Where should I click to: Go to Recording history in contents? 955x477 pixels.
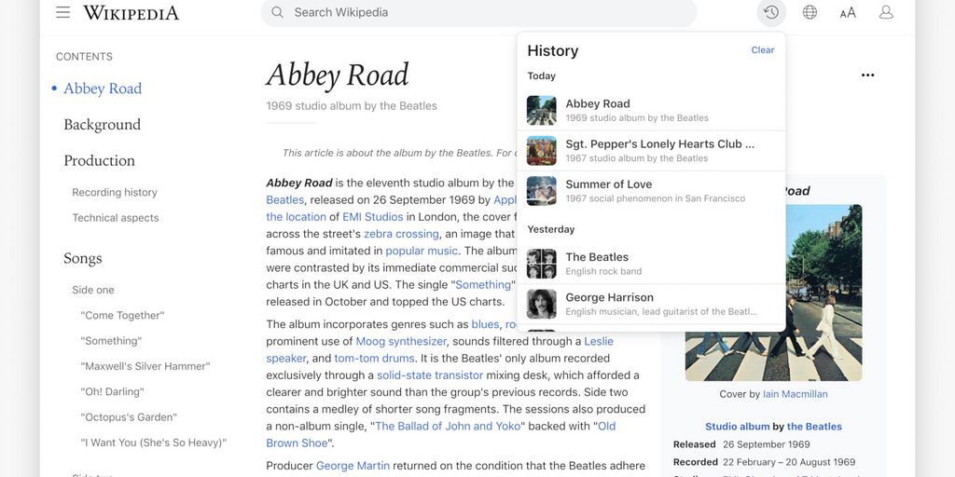click(115, 192)
